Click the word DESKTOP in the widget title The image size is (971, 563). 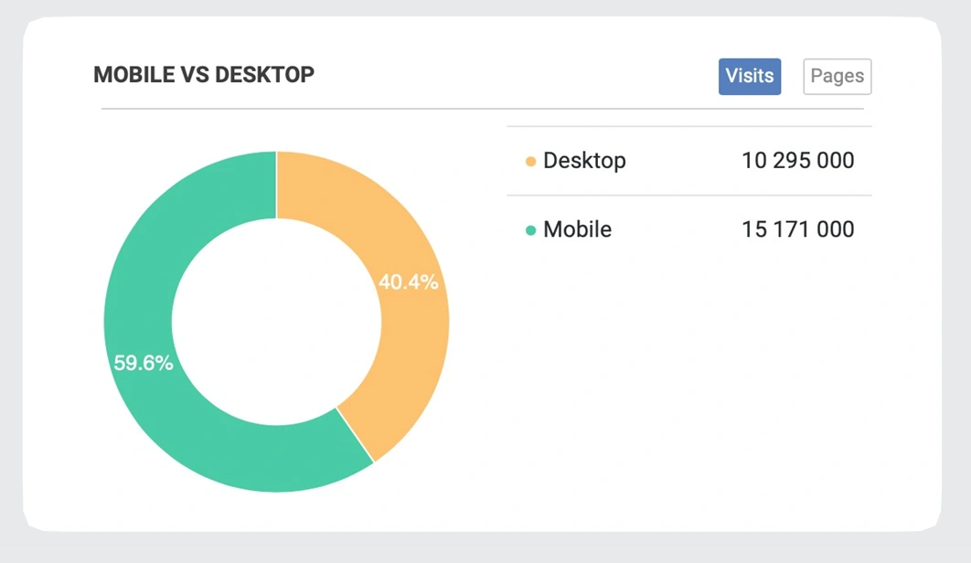coord(264,74)
